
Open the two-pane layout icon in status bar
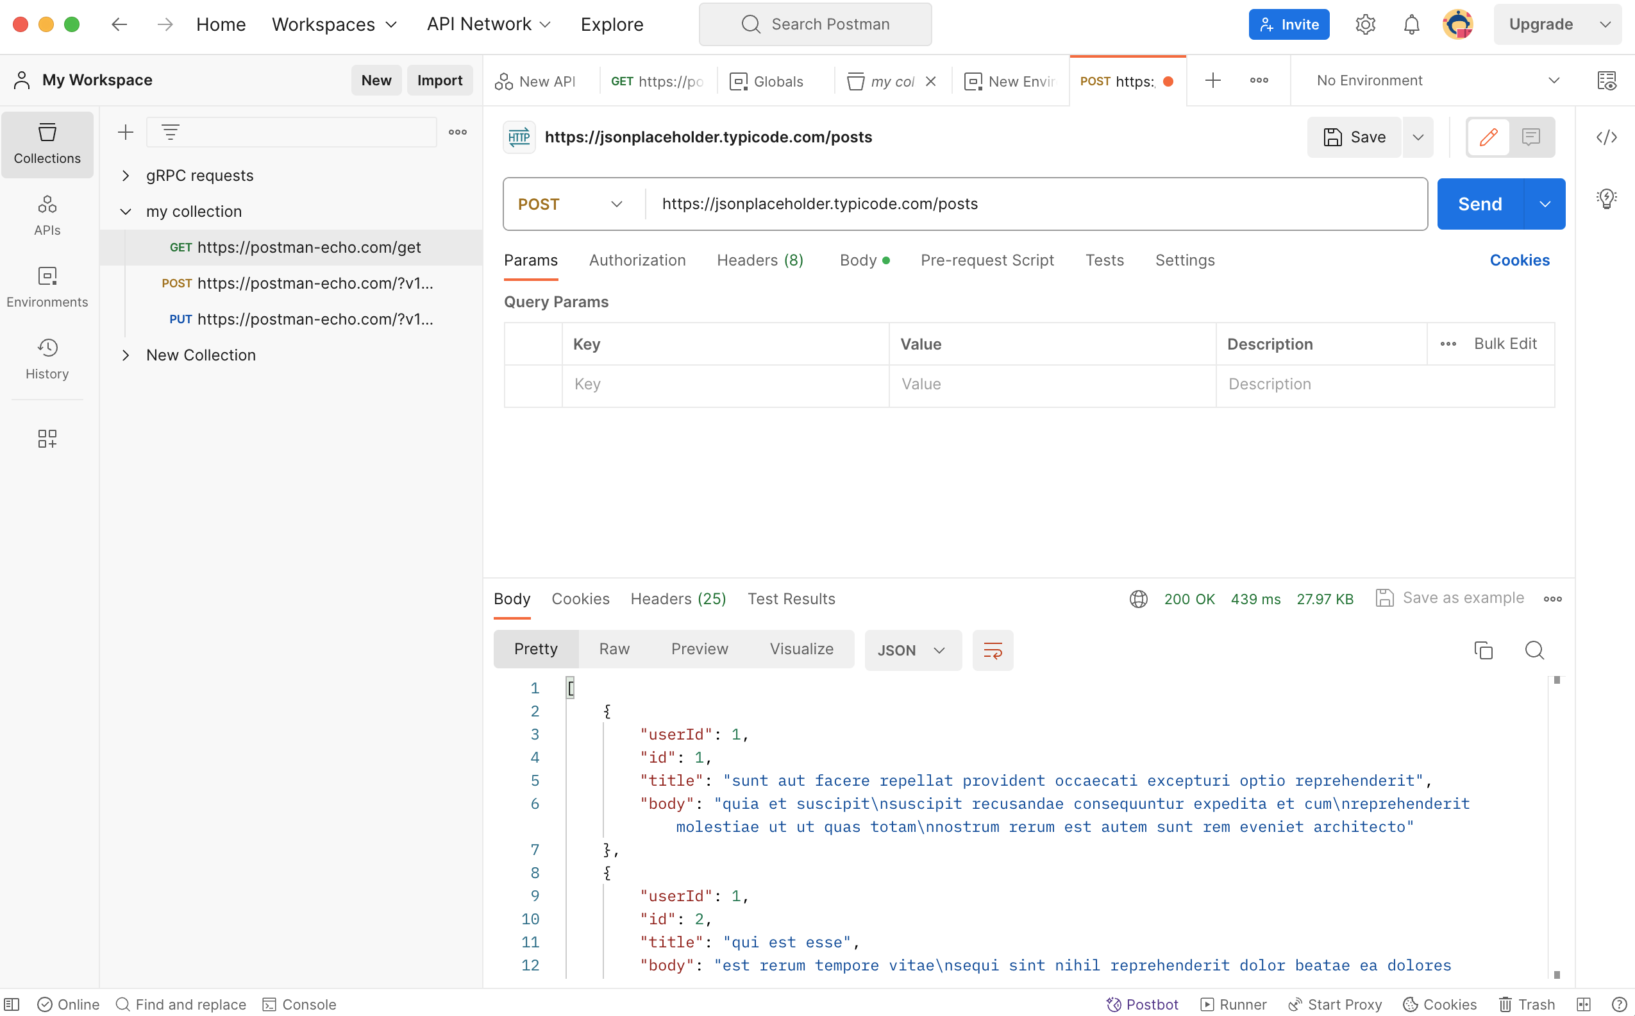[x=1583, y=1004]
